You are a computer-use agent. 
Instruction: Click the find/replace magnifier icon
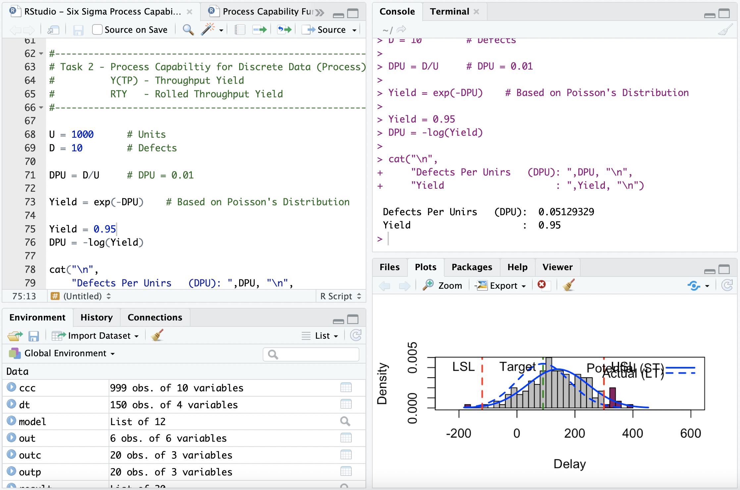188,30
